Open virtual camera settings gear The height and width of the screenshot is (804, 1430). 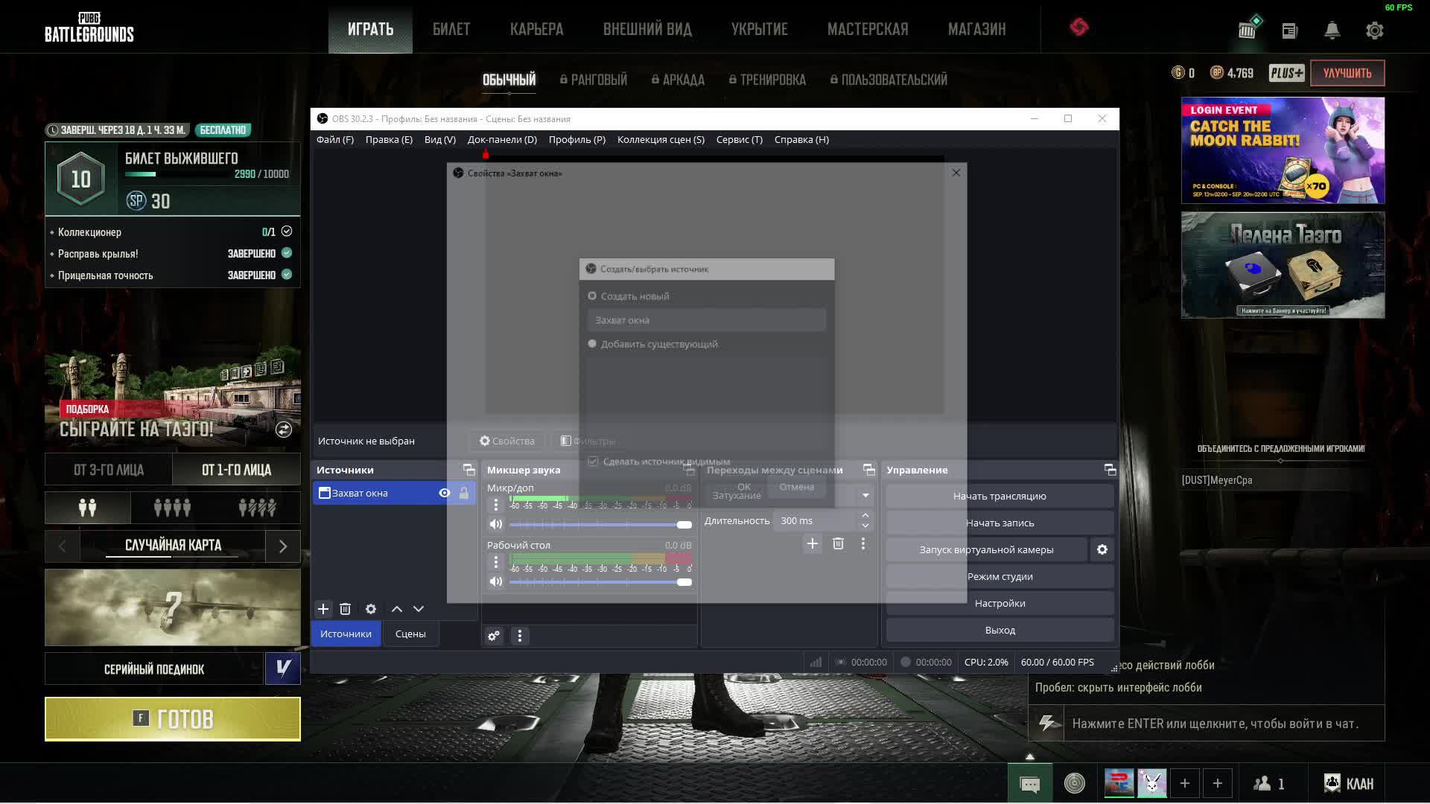(x=1102, y=549)
